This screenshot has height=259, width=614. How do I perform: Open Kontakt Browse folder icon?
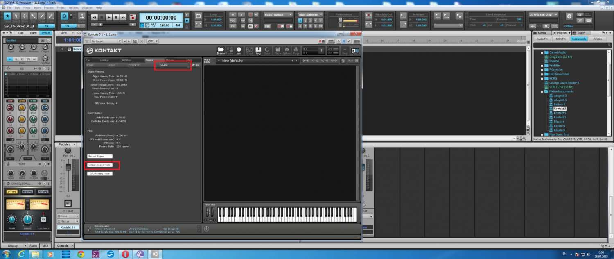point(221,50)
